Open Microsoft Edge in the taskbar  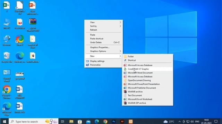click(x=97, y=122)
